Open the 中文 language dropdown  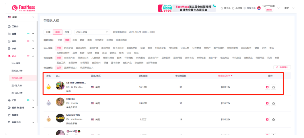(x=289, y=8)
